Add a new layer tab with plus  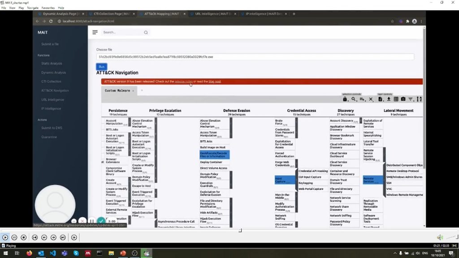click(142, 90)
